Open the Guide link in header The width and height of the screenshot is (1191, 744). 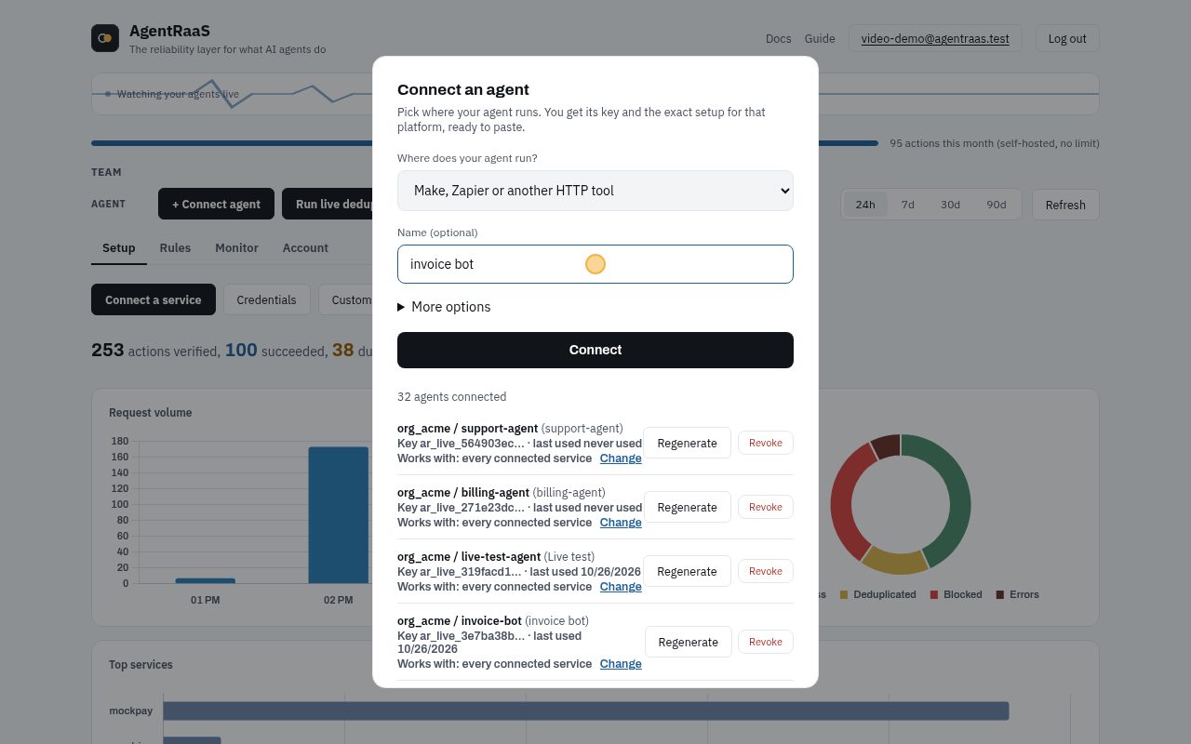coord(820,39)
